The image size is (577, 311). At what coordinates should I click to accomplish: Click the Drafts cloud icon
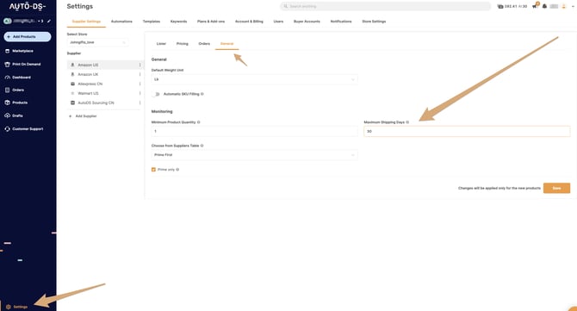tap(8, 115)
